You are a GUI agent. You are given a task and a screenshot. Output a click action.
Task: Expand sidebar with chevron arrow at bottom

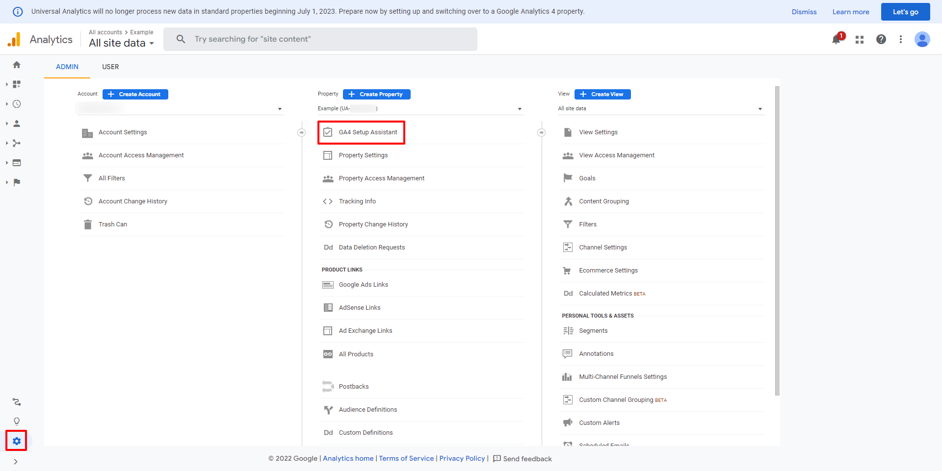16,462
